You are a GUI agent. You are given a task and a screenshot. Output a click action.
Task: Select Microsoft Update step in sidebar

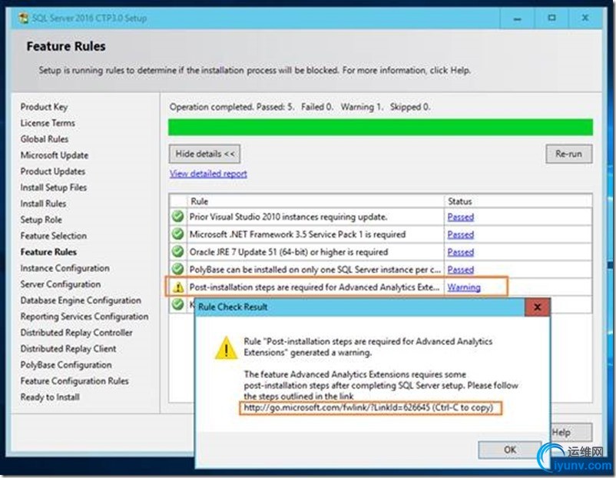[55, 155]
